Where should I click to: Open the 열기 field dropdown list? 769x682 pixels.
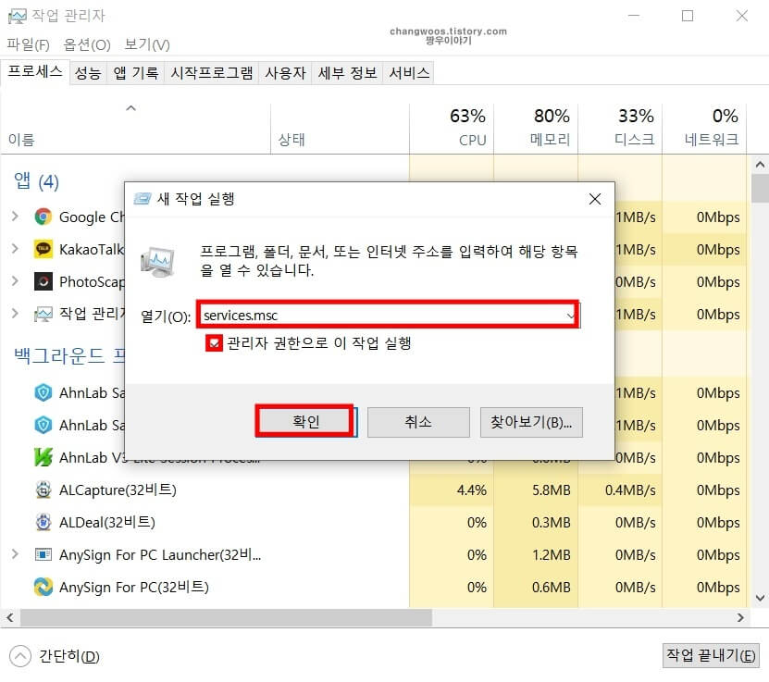point(571,315)
